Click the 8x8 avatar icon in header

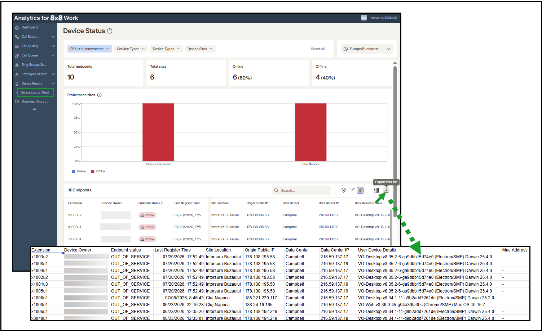(364, 18)
